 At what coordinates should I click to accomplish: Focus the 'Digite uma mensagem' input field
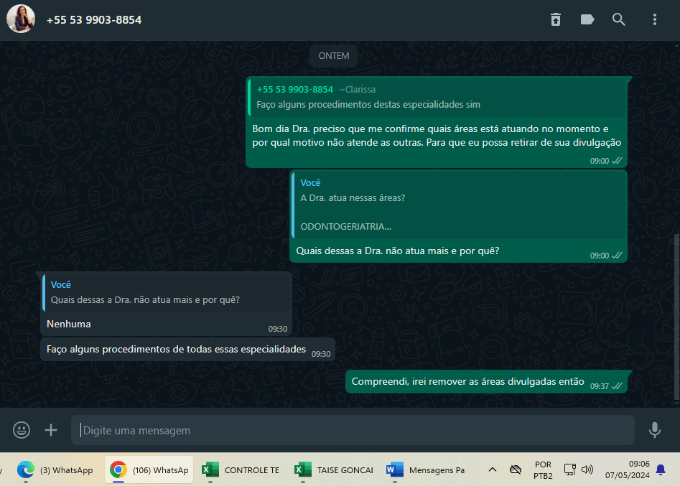(x=353, y=430)
